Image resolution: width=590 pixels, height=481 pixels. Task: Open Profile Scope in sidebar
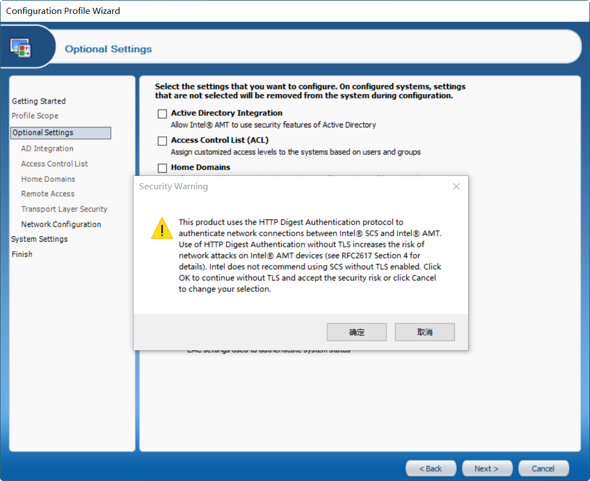pos(35,116)
